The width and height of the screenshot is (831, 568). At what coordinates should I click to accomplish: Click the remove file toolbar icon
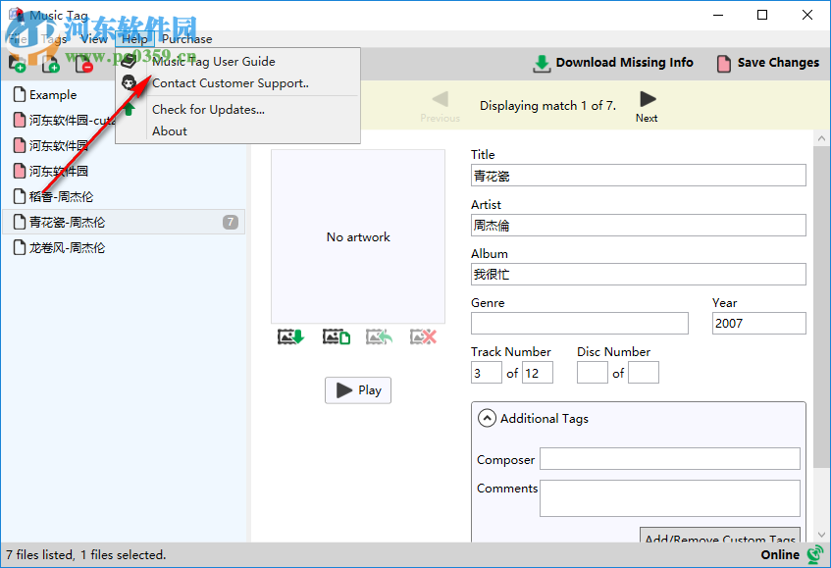pyautogui.click(x=83, y=64)
